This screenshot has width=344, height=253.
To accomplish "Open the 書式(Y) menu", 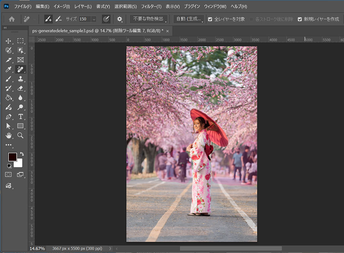I will tap(103, 7).
